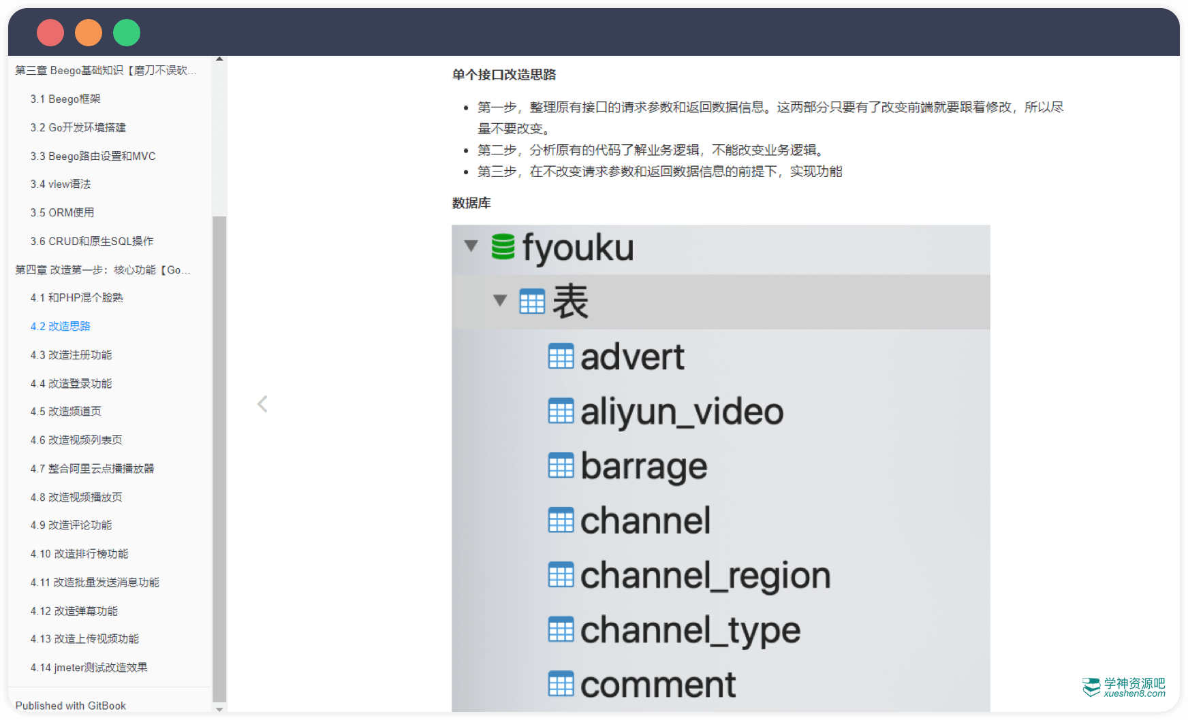Open the Published with GitBook link

[71, 706]
